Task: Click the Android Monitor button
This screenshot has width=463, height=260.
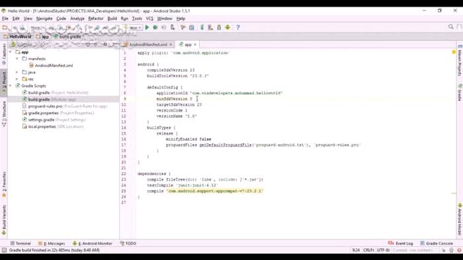Action: click(93, 244)
